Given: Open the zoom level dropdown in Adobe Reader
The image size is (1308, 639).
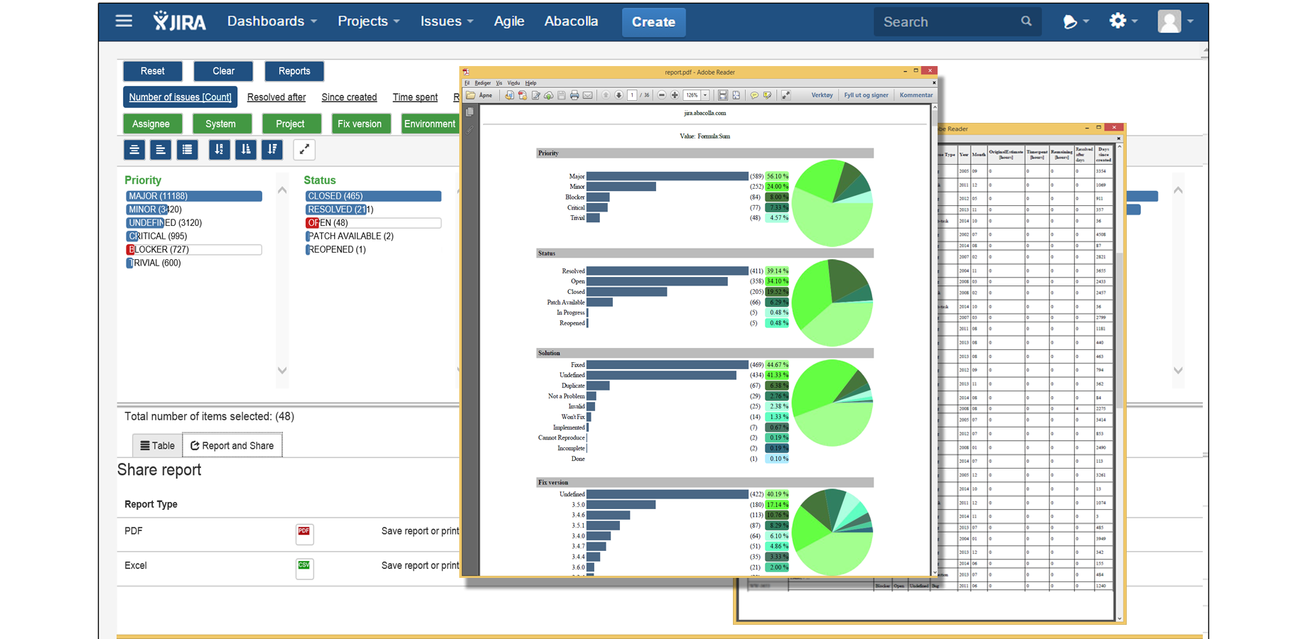Looking at the screenshot, I should click(704, 95).
